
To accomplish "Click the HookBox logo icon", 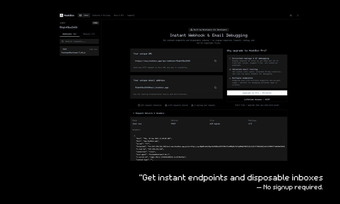I will pos(61,15).
